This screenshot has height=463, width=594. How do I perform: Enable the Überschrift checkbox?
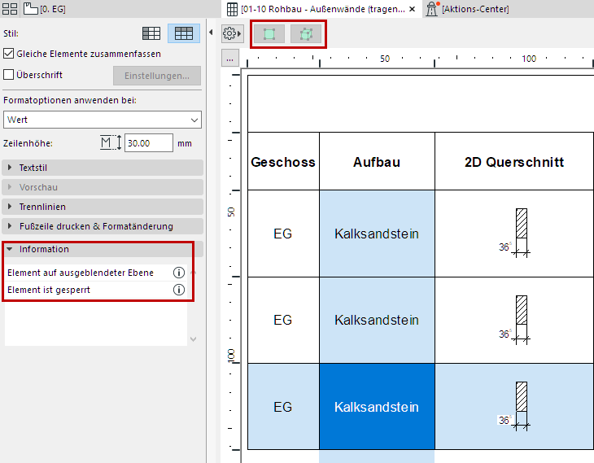pyautogui.click(x=8, y=75)
